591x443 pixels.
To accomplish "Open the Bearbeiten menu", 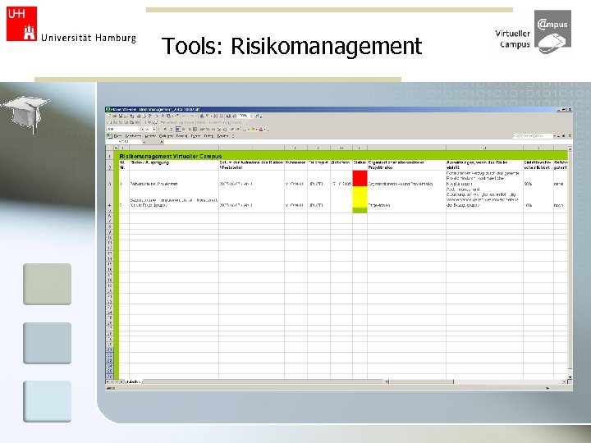I will tap(133, 136).
